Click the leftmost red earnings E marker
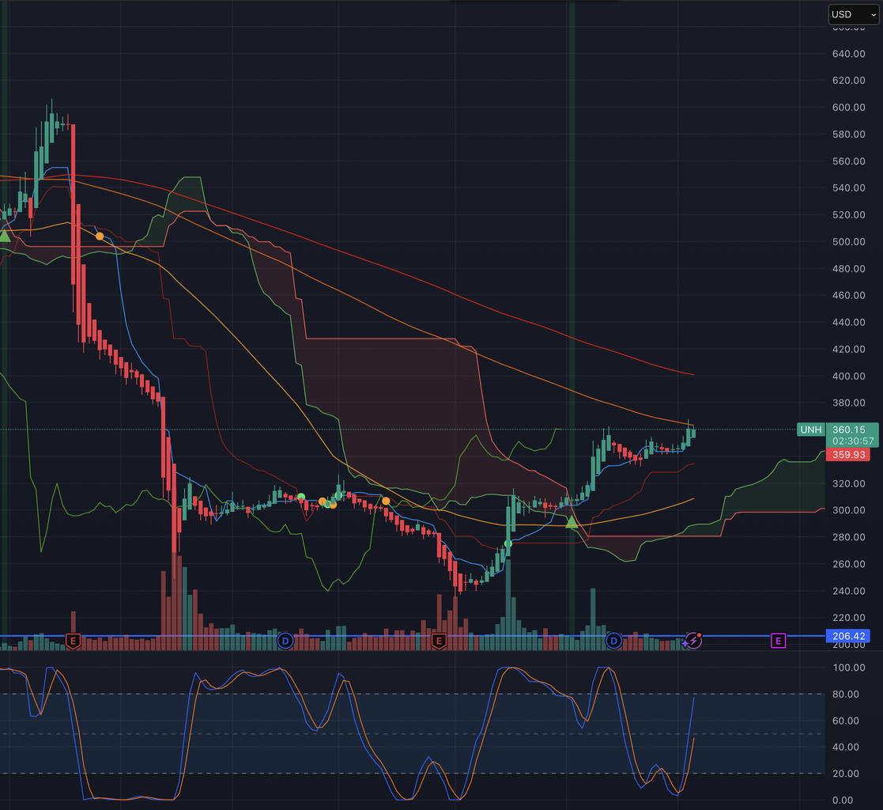This screenshot has width=883, height=810. point(73,640)
